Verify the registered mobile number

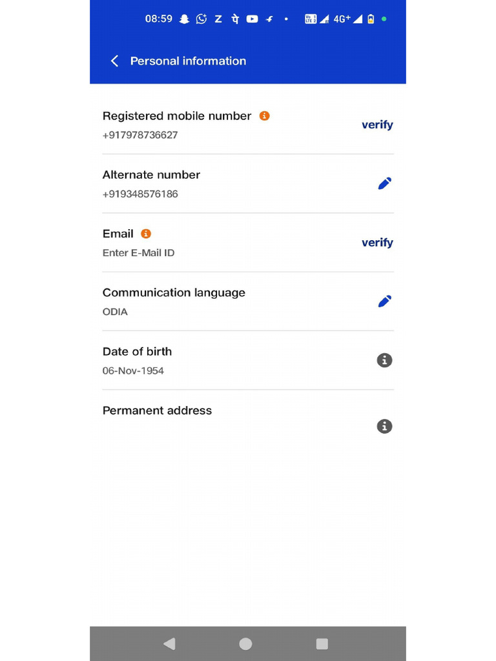point(377,125)
